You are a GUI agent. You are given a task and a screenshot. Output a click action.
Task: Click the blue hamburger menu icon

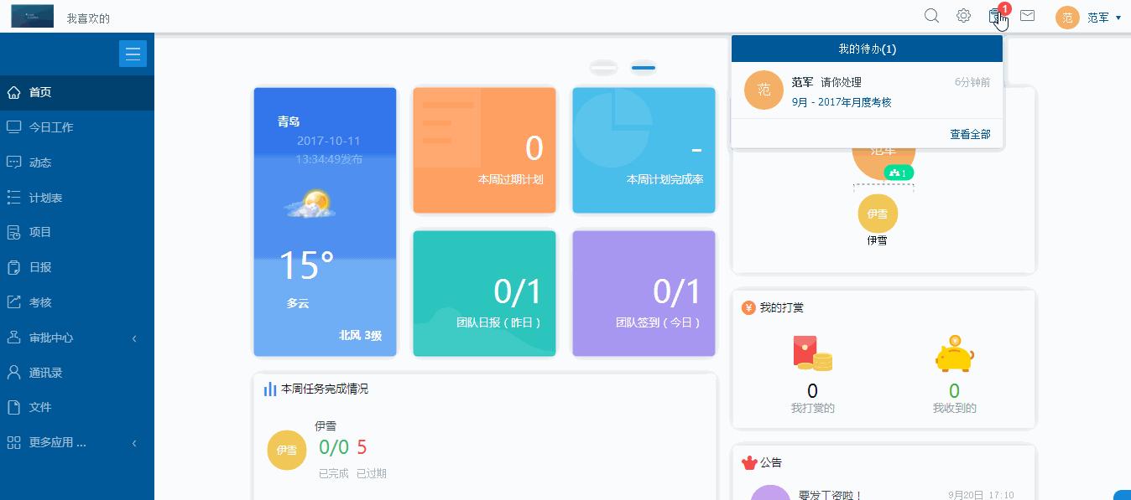tap(133, 53)
